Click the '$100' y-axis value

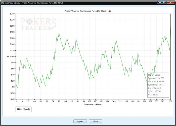coord(12,56)
